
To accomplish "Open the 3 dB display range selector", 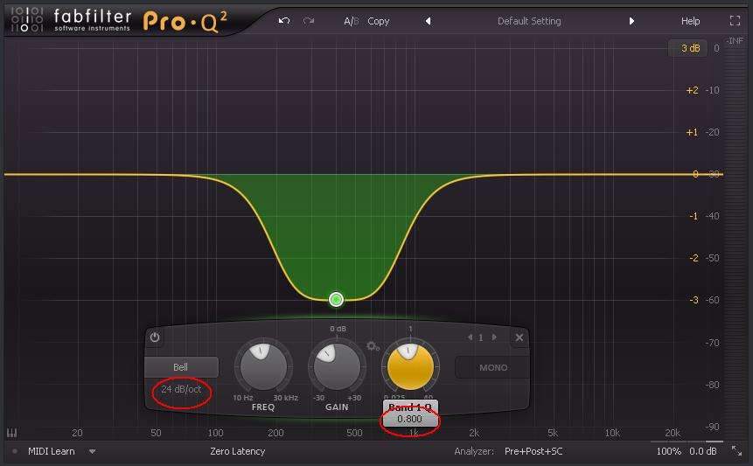I will coord(687,48).
